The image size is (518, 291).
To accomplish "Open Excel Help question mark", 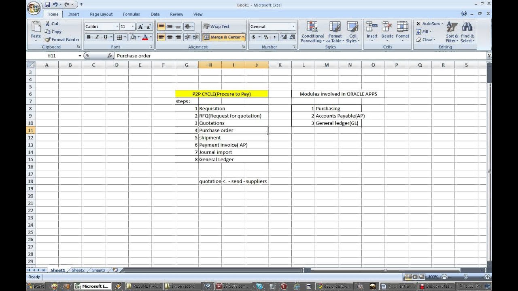I will 464,14.
